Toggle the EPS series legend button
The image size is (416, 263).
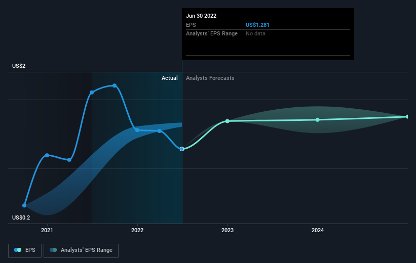(25, 250)
